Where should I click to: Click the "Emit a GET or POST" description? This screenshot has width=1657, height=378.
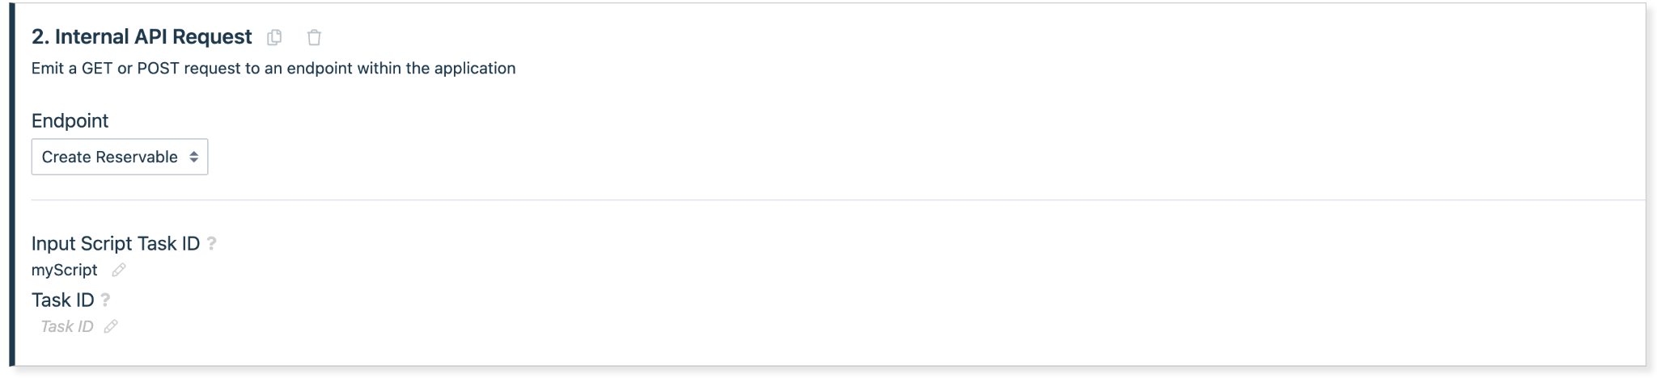tap(273, 69)
